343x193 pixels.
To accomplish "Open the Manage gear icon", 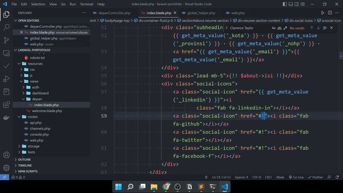I will 6,168.
